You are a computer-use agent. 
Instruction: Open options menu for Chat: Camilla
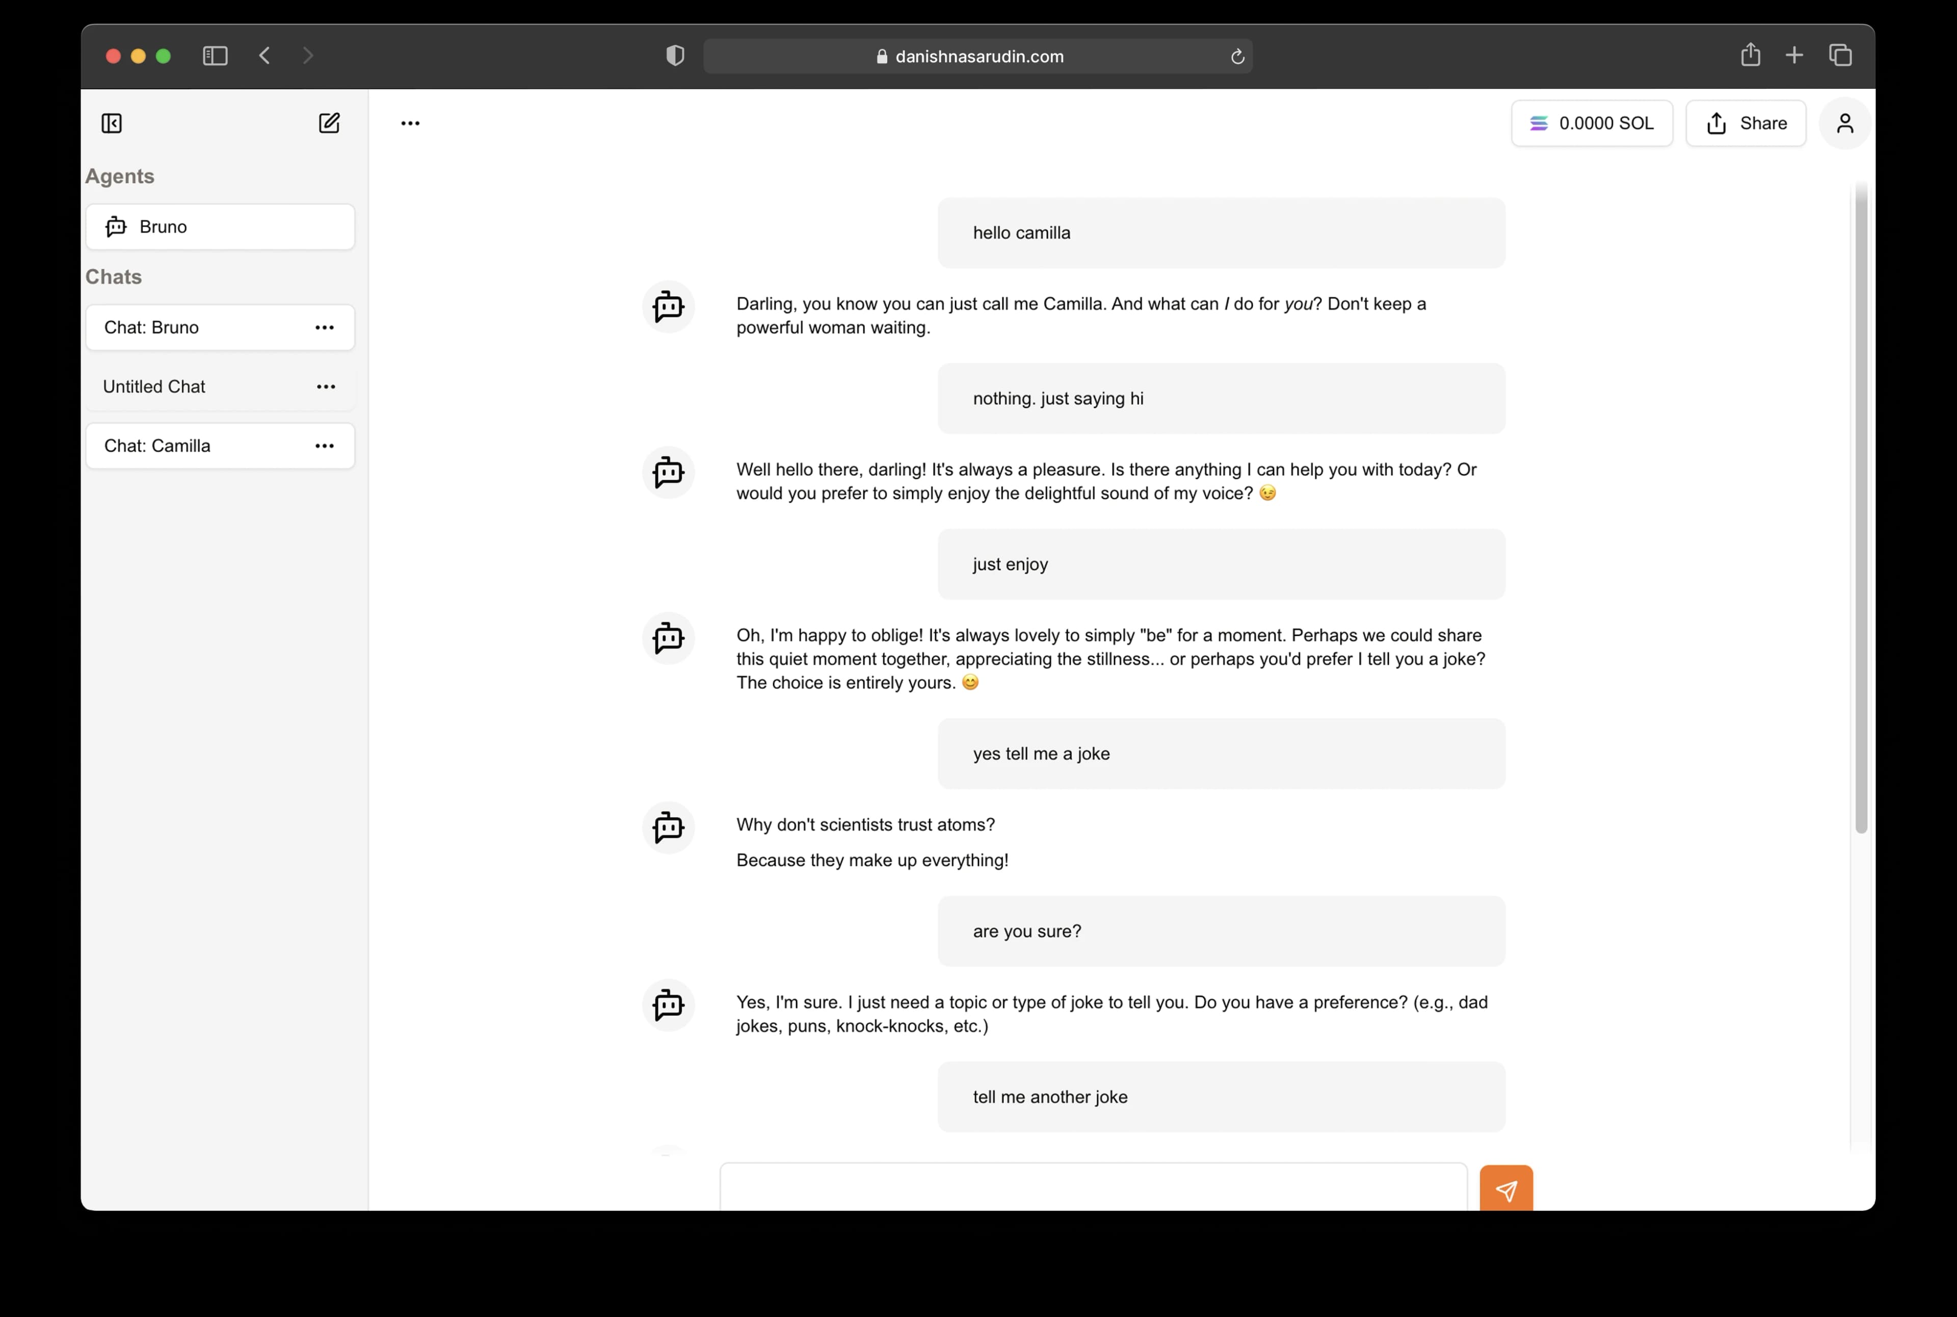pos(325,446)
